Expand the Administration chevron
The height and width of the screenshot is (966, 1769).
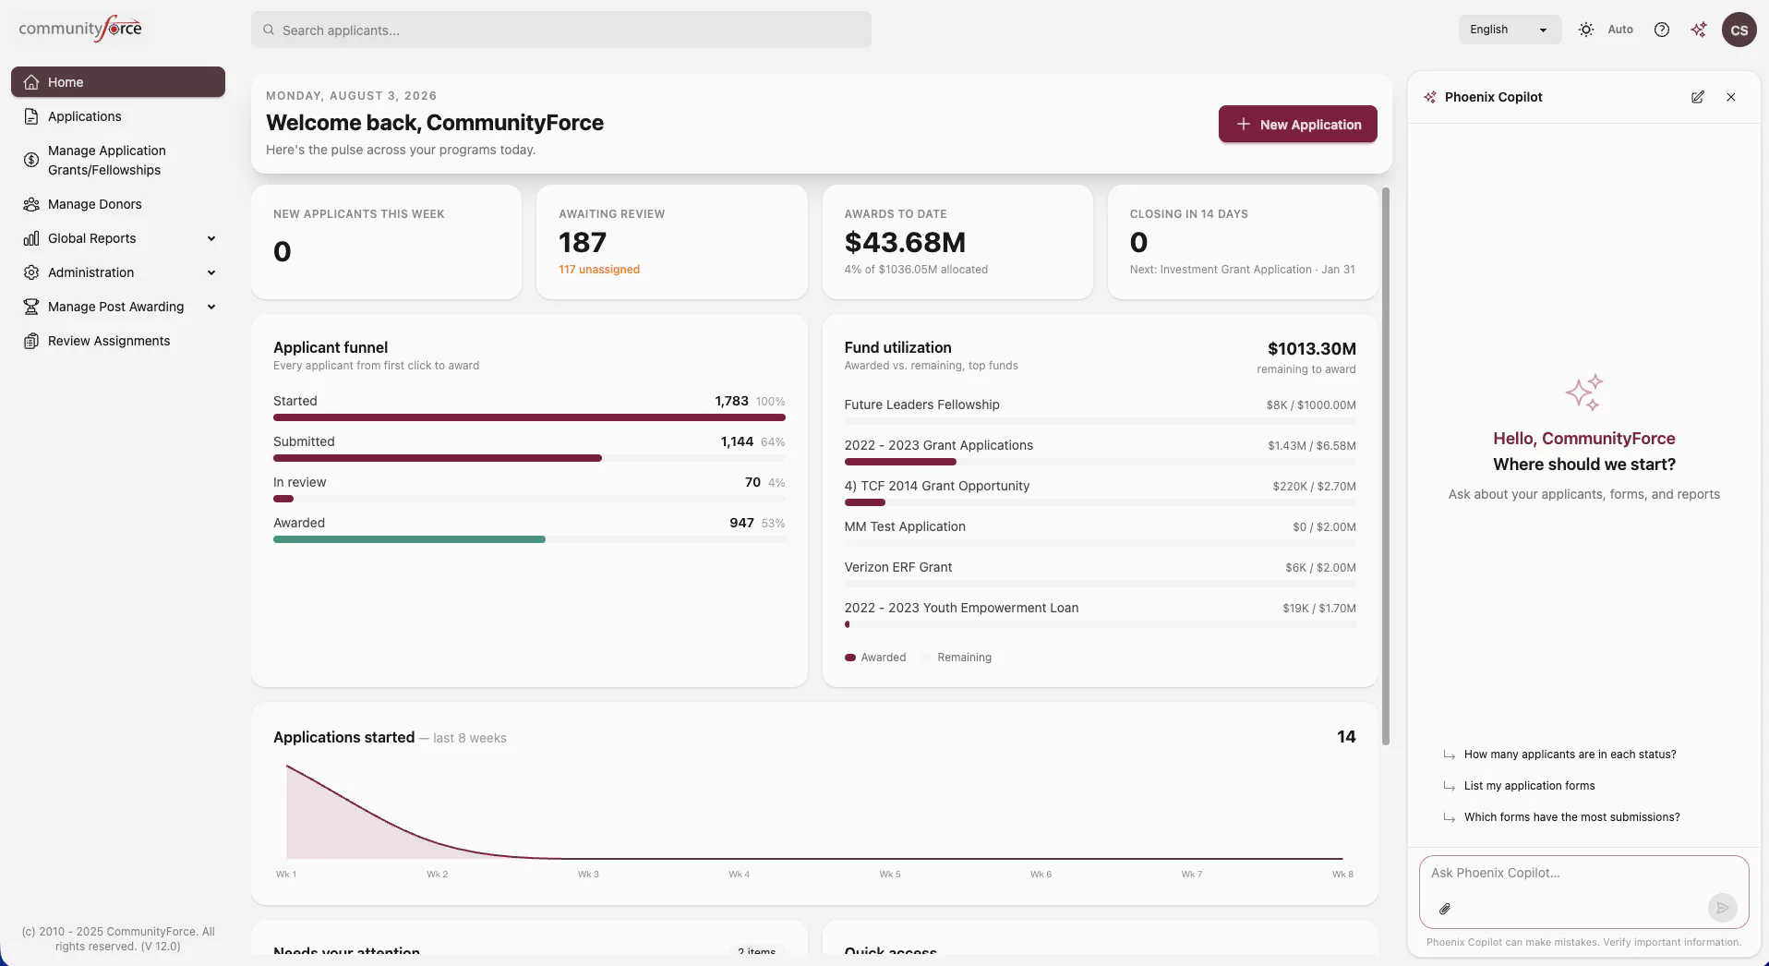pos(211,272)
